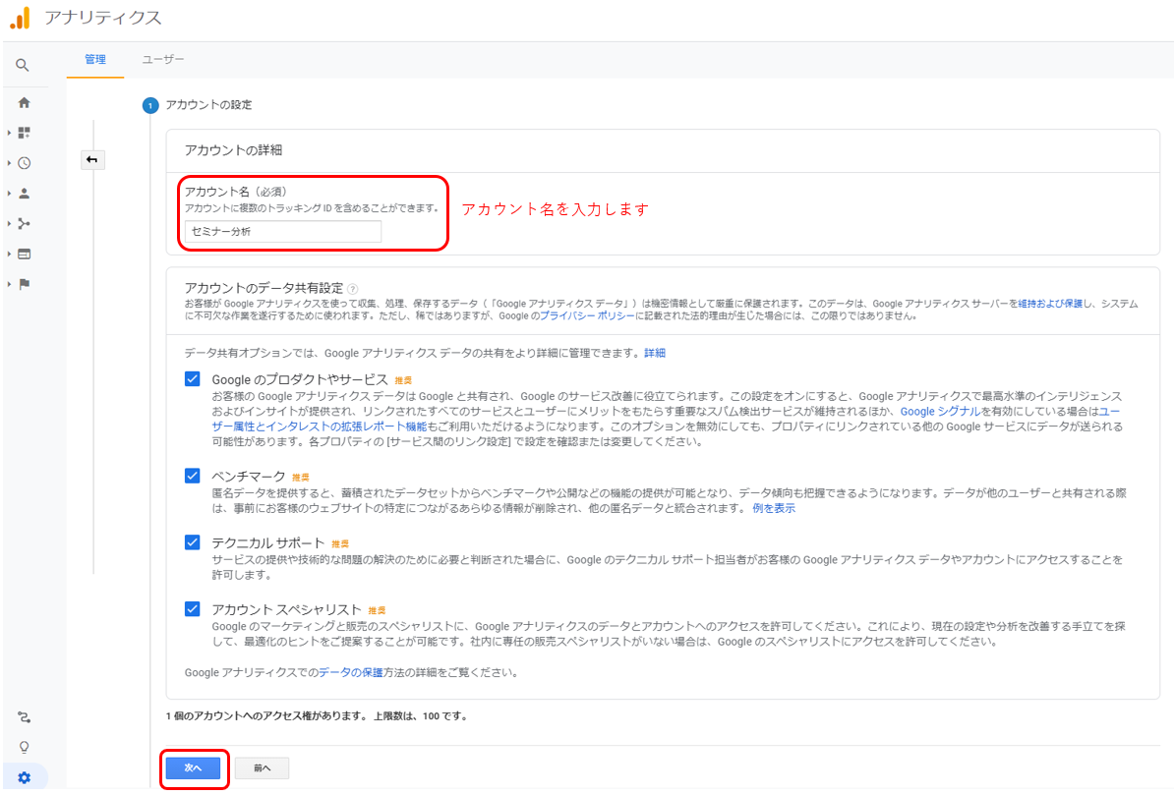Screen dimensions: 1174x795
Task: Open Realtime reports clock icon
Action: (x=24, y=163)
